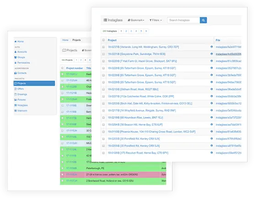Focus the Search Instaglass input field
Image resolution: width=254 pixels, height=198 pixels.
[x=184, y=20]
